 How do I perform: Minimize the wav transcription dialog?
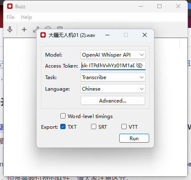coord(107,35)
